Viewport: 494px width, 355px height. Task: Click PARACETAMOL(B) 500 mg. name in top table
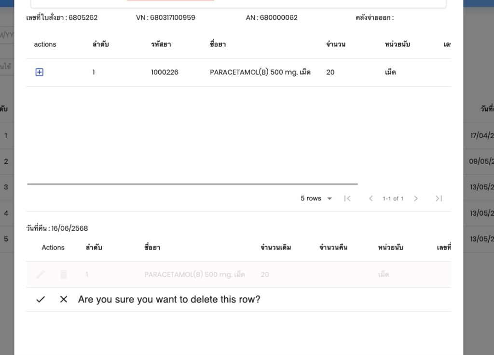click(260, 72)
